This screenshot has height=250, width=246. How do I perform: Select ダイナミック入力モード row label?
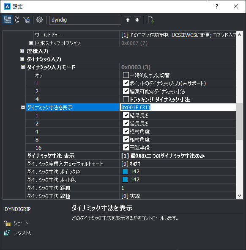(51, 67)
